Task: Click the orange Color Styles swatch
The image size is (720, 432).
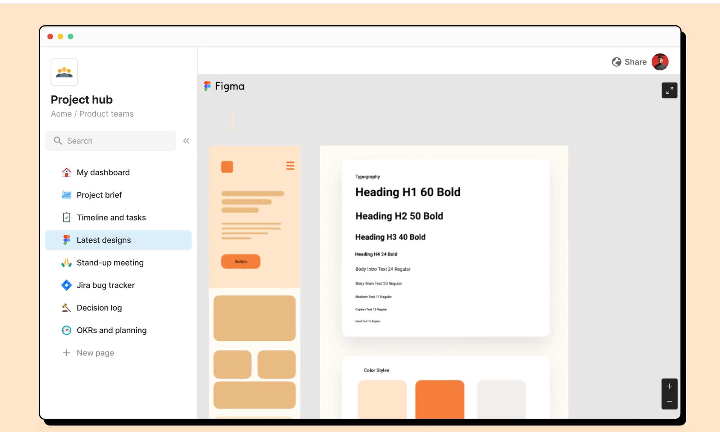Action: click(439, 398)
